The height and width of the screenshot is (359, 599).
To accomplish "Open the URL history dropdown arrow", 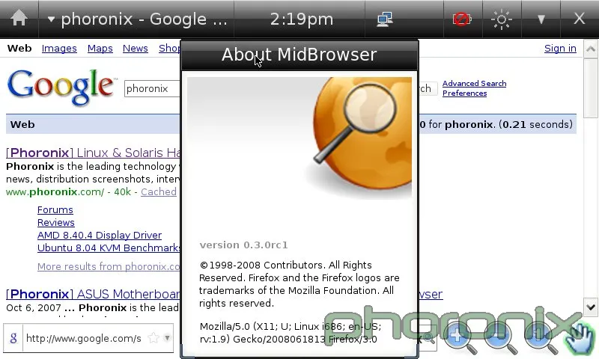I will point(167,337).
